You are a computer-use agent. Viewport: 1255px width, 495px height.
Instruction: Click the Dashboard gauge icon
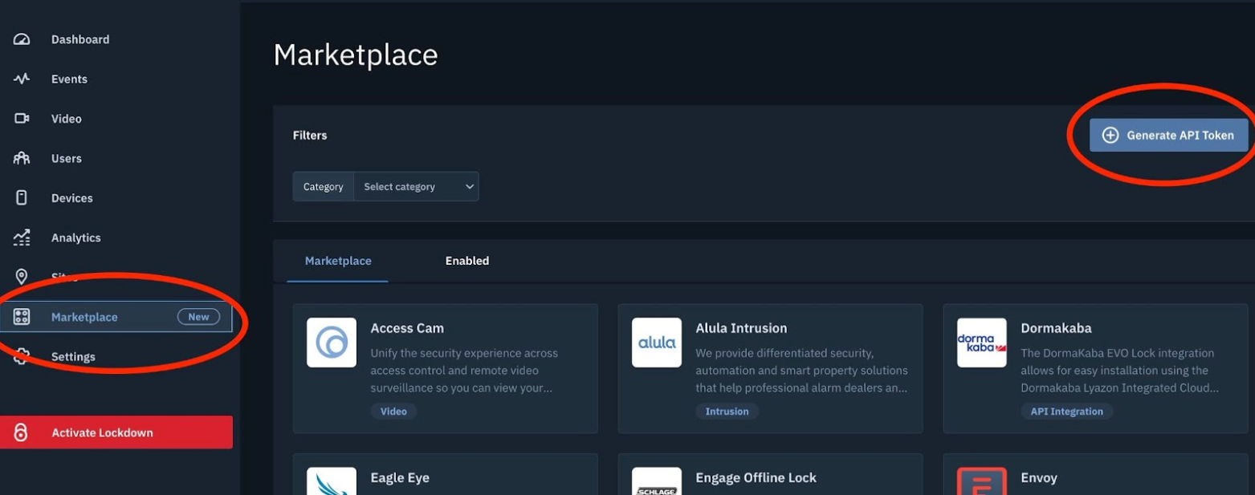click(22, 39)
